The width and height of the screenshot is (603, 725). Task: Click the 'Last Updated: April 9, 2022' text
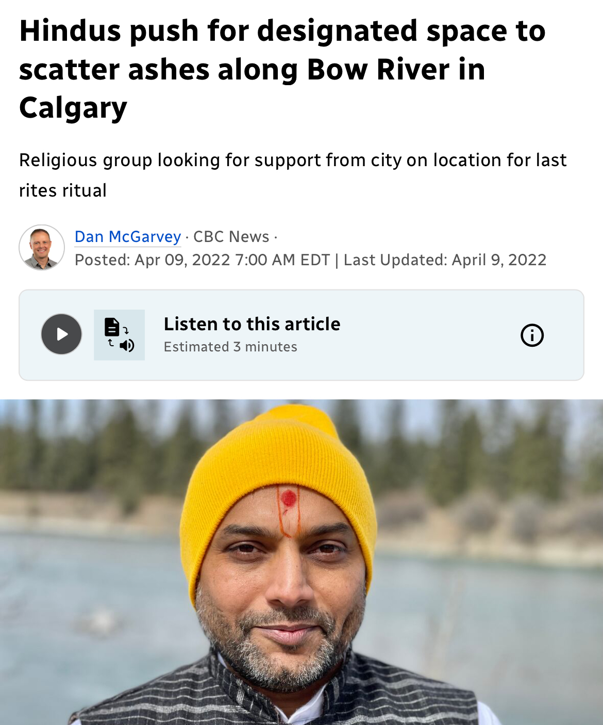[x=445, y=260]
